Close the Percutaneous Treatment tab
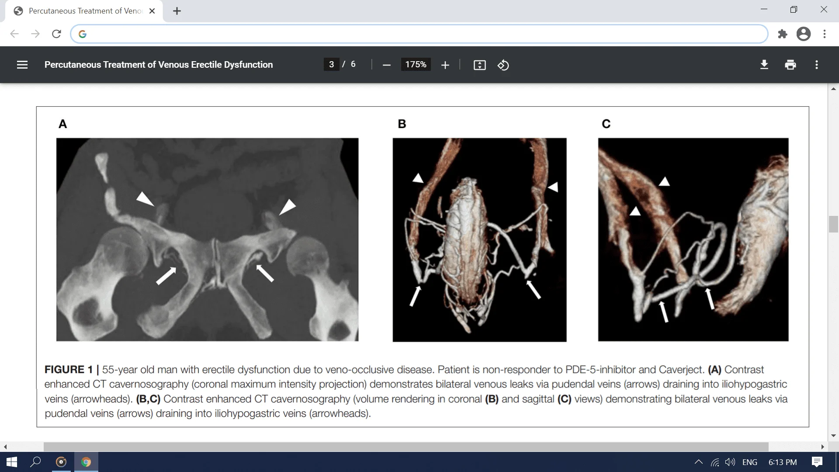The width and height of the screenshot is (839, 472). tap(152, 11)
